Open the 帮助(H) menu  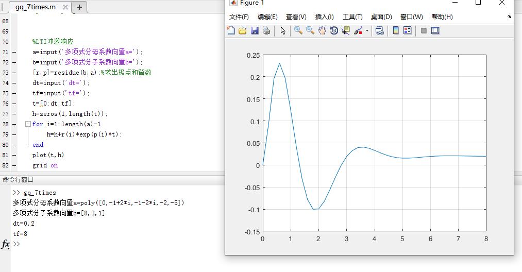pos(442,16)
